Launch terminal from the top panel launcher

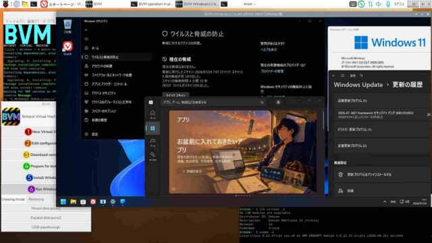tap(34, 4)
